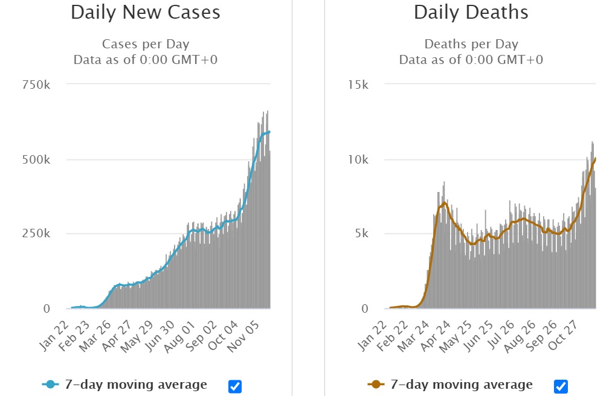
Task: Click the Deaths per Day subtitle
Action: pos(471,45)
